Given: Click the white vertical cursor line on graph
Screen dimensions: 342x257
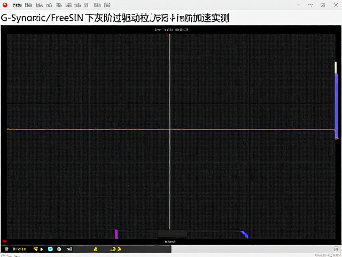Looking at the screenshot, I should (170, 131).
